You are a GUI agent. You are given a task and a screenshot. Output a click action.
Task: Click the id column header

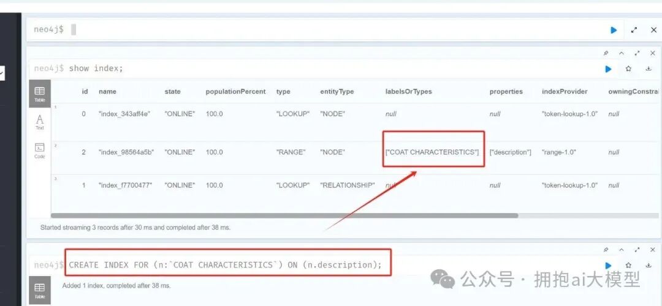click(85, 91)
